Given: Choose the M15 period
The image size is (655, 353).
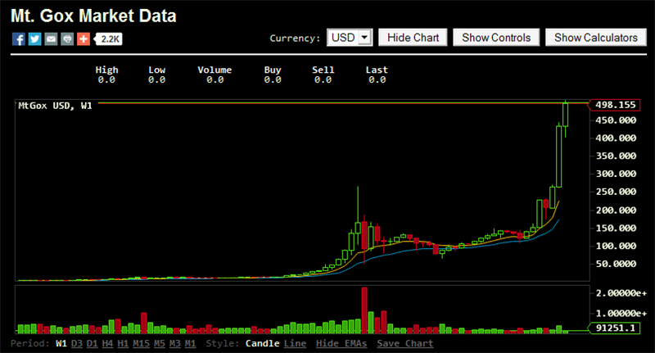Looking at the screenshot, I should tap(141, 343).
